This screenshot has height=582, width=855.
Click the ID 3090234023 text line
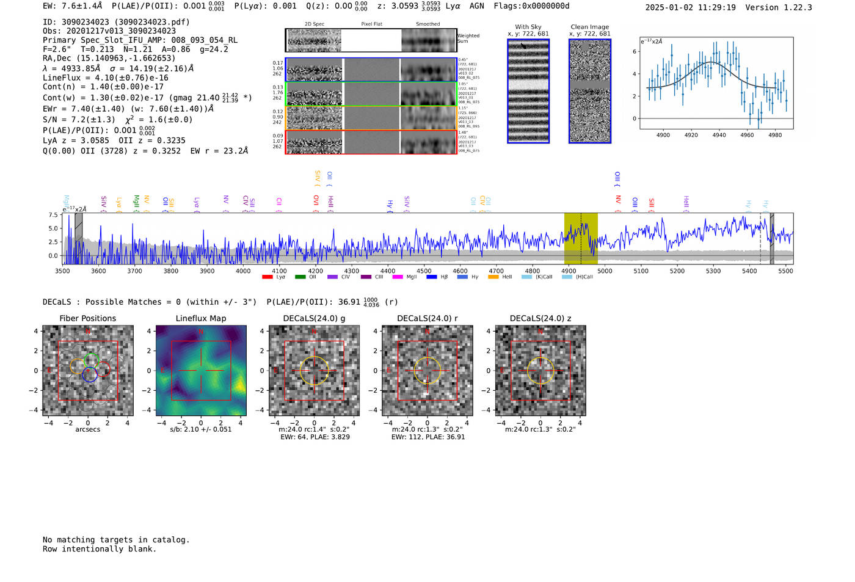point(116,22)
